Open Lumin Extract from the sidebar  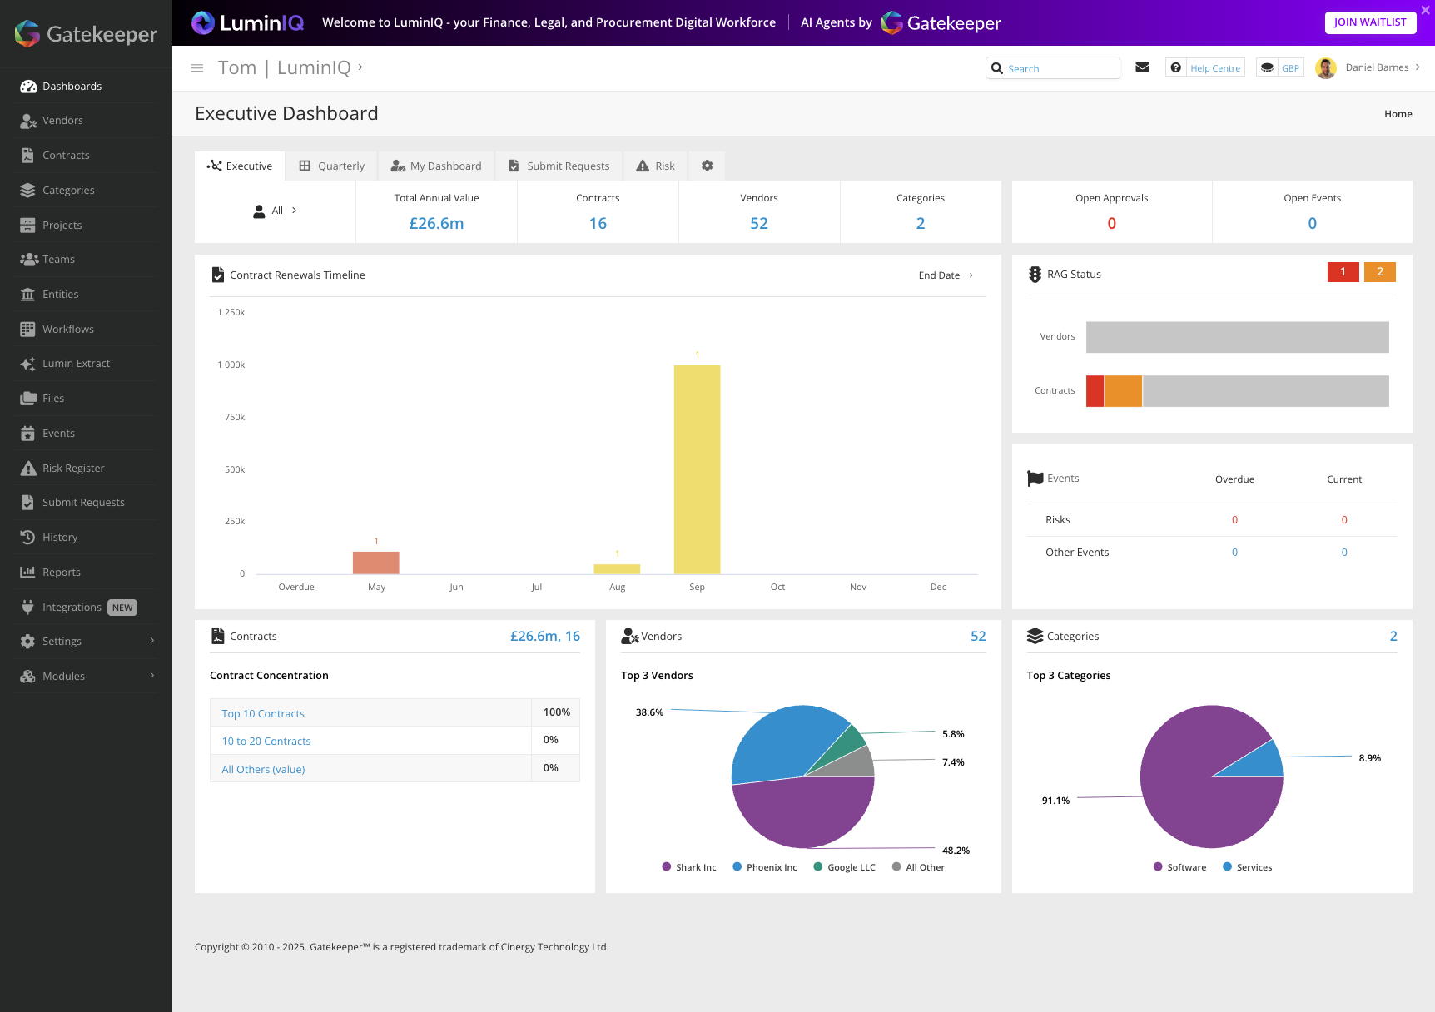point(76,364)
